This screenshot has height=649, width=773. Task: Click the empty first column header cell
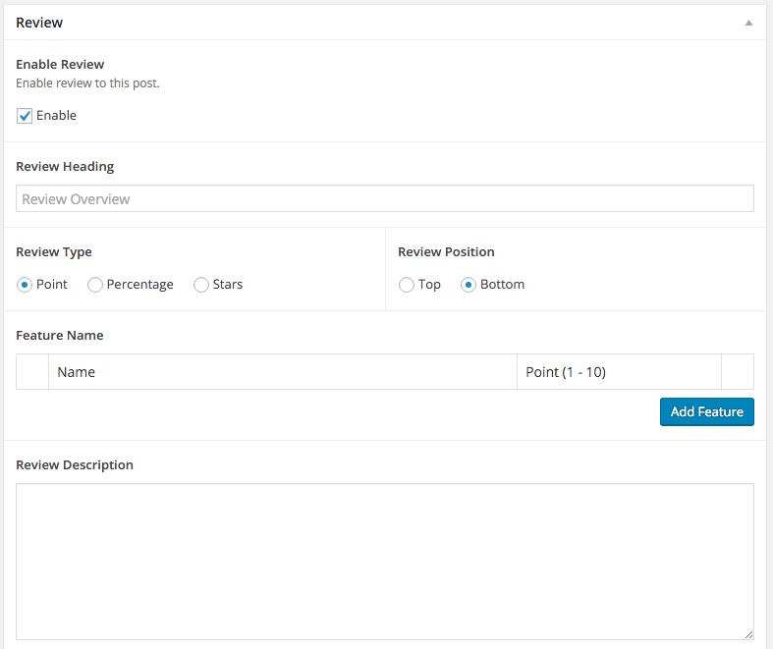coord(32,372)
